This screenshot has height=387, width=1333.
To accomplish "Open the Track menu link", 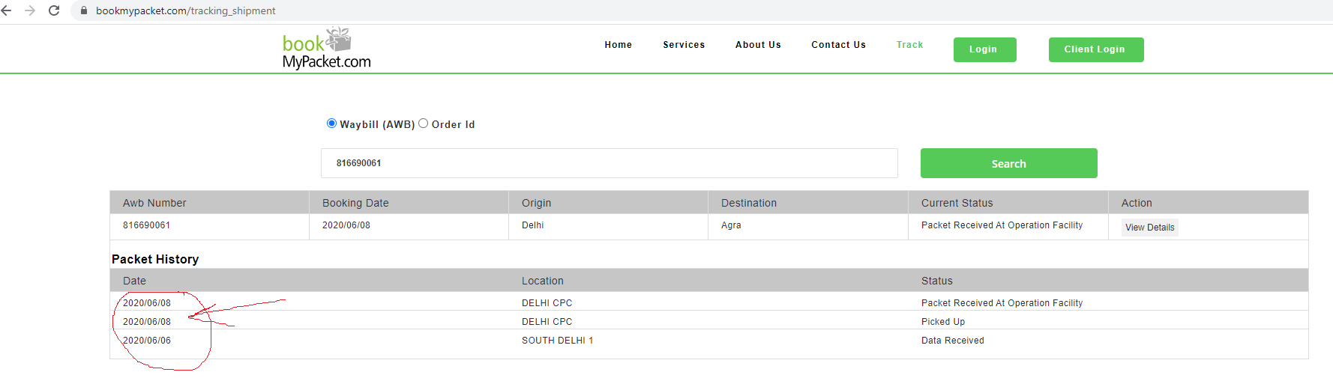I will (x=909, y=45).
